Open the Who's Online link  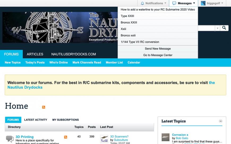pos(58,62)
